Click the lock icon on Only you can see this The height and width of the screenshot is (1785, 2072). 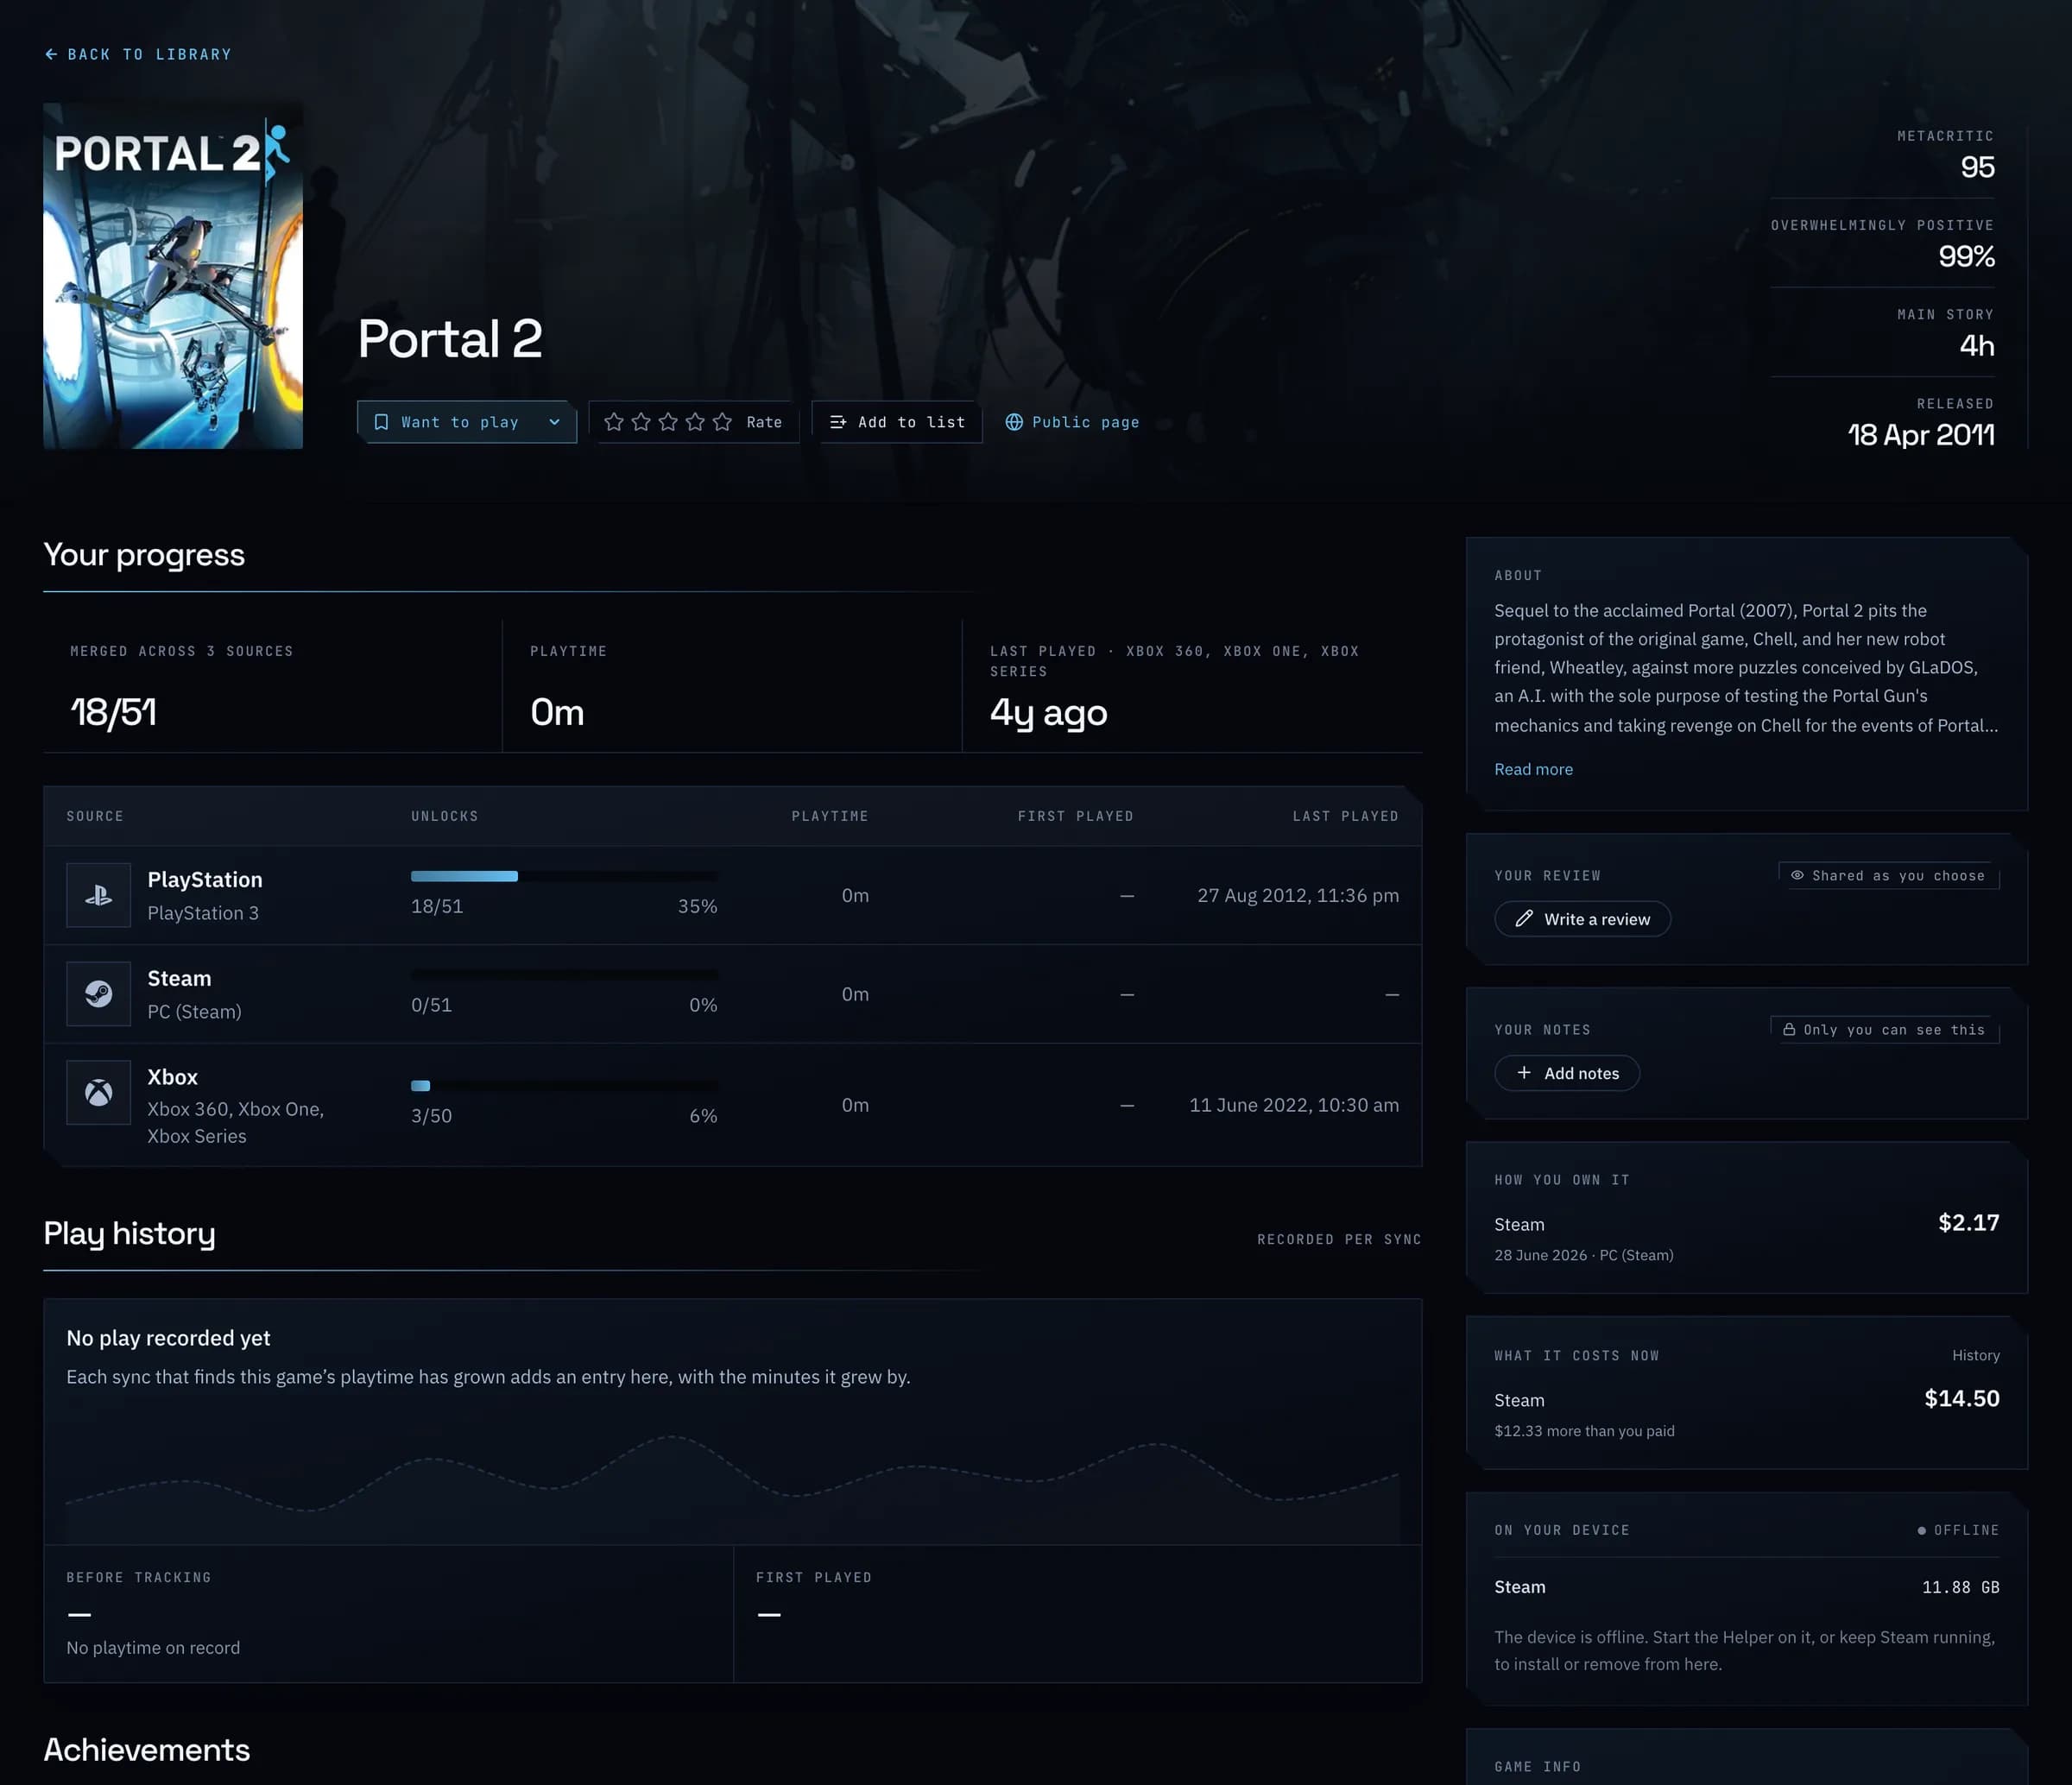point(1789,1029)
